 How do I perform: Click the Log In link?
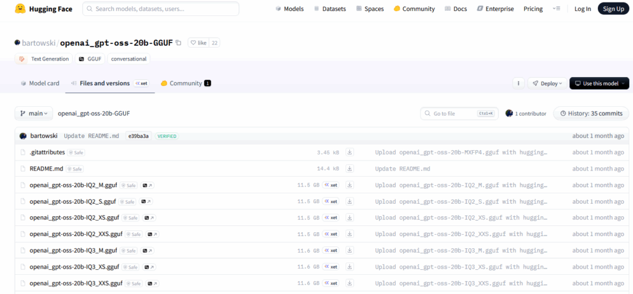coord(582,9)
